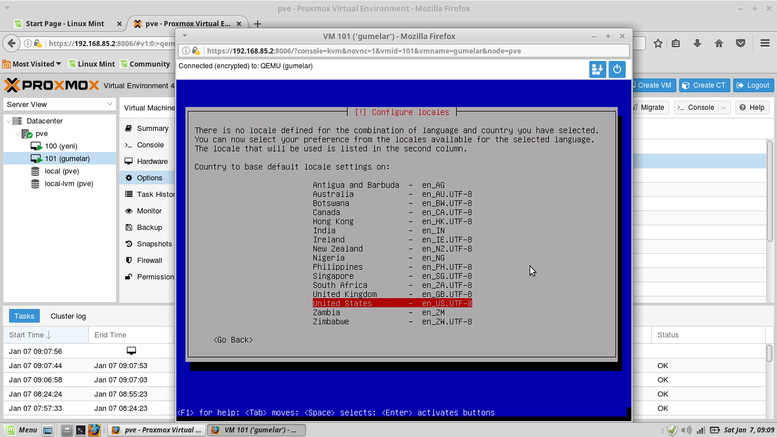Open the Firefox downloads arrow icon

pos(697,43)
